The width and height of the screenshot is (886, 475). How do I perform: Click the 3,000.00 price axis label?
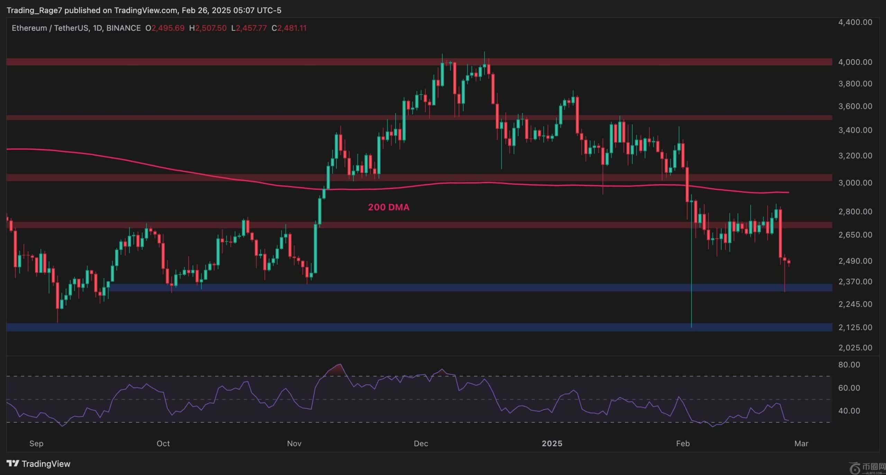point(855,182)
